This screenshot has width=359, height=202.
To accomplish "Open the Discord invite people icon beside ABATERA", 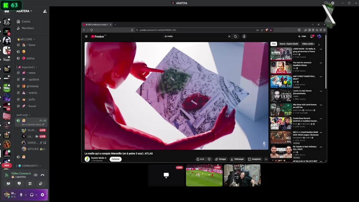I will 45,11.
